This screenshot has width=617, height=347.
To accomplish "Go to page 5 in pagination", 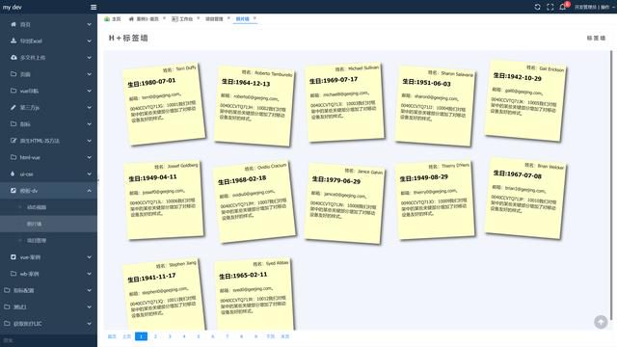I will pyautogui.click(x=199, y=336).
